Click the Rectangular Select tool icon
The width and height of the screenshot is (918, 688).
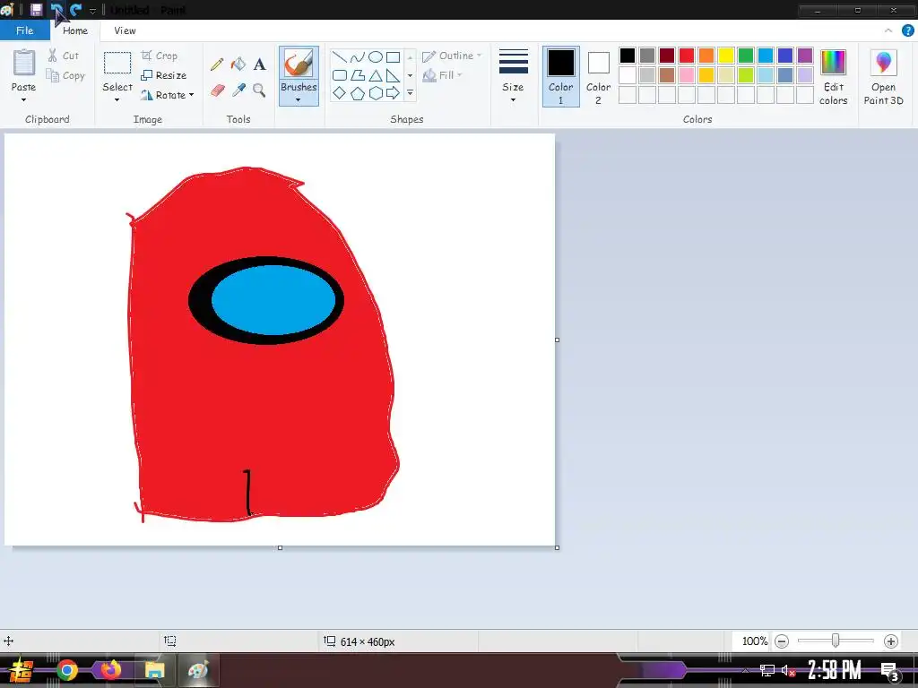[117, 63]
